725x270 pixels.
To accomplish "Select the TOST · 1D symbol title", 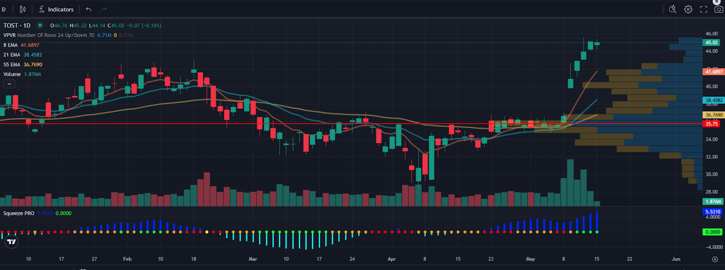I will [x=17, y=25].
